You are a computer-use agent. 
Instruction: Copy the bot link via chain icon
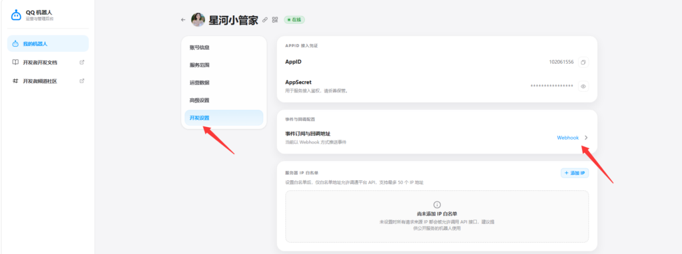(265, 19)
